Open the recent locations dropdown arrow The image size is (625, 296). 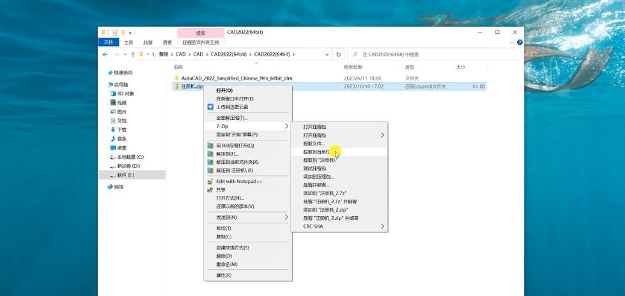[x=125, y=54]
